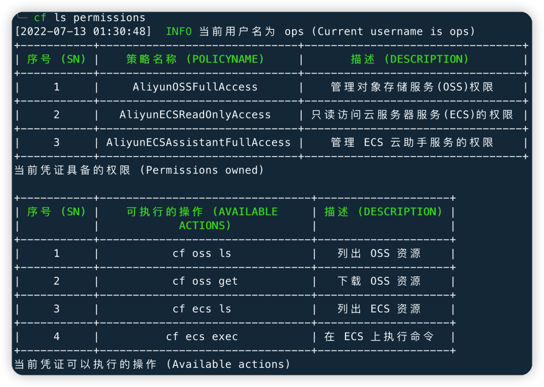Click the AliyunECSAssistantFullAccess policy name
The image size is (544, 387).
[x=198, y=143]
